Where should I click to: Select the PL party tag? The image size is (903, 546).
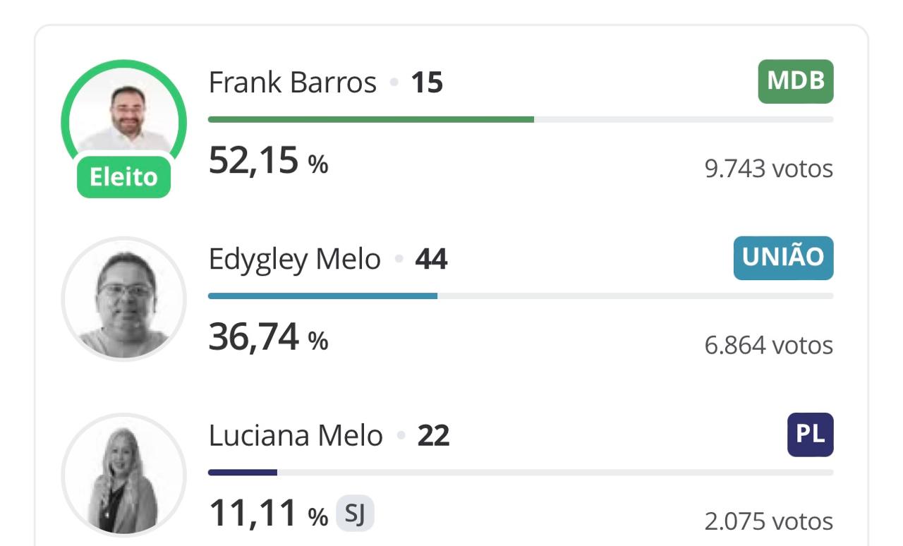click(811, 435)
